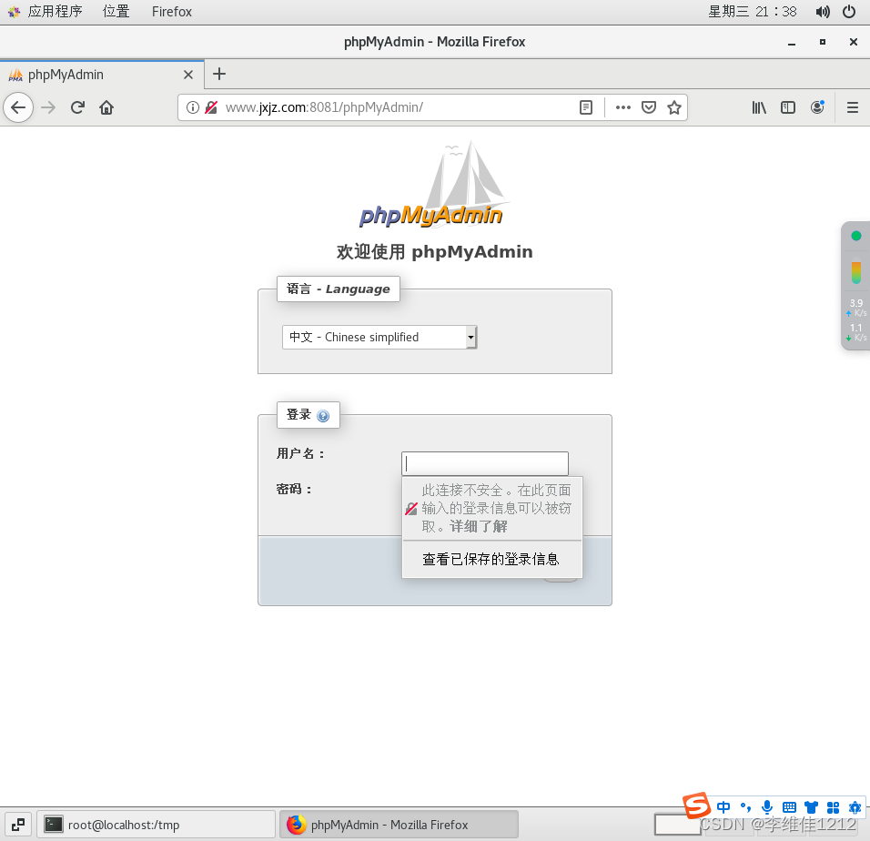Toggle reader view in address bar
The height and width of the screenshot is (841, 870).
[586, 107]
